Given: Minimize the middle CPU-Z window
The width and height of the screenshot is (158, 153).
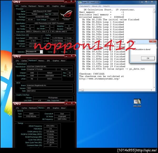Looking at the screenshot, I should [66, 56].
